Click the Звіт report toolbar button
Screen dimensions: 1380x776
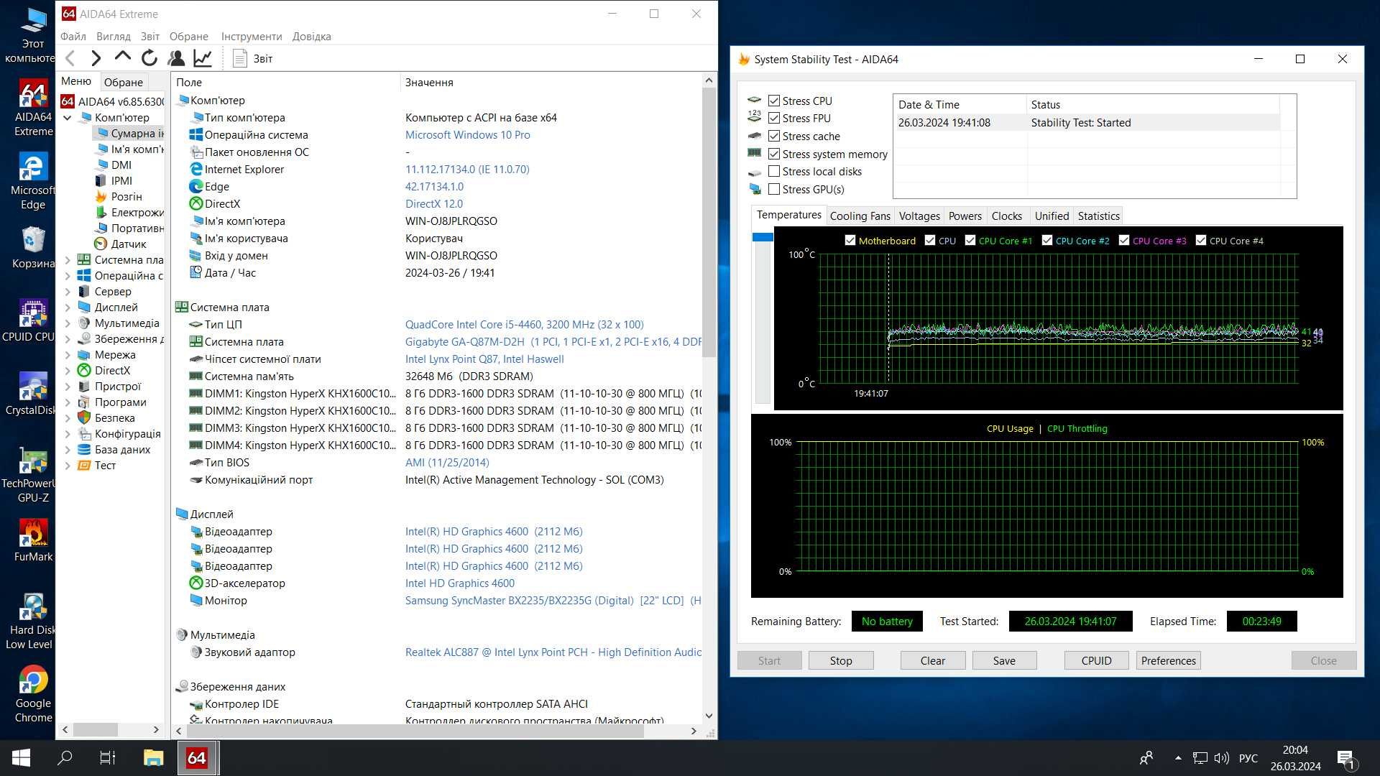tap(253, 58)
